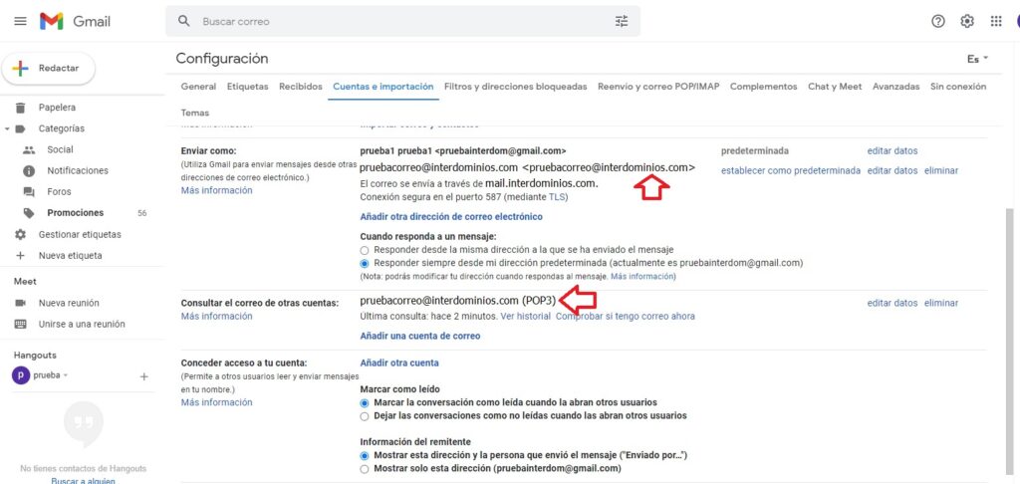Open Filtros y direcciones bloqueadas tab
The image size is (1020, 484).
515,87
